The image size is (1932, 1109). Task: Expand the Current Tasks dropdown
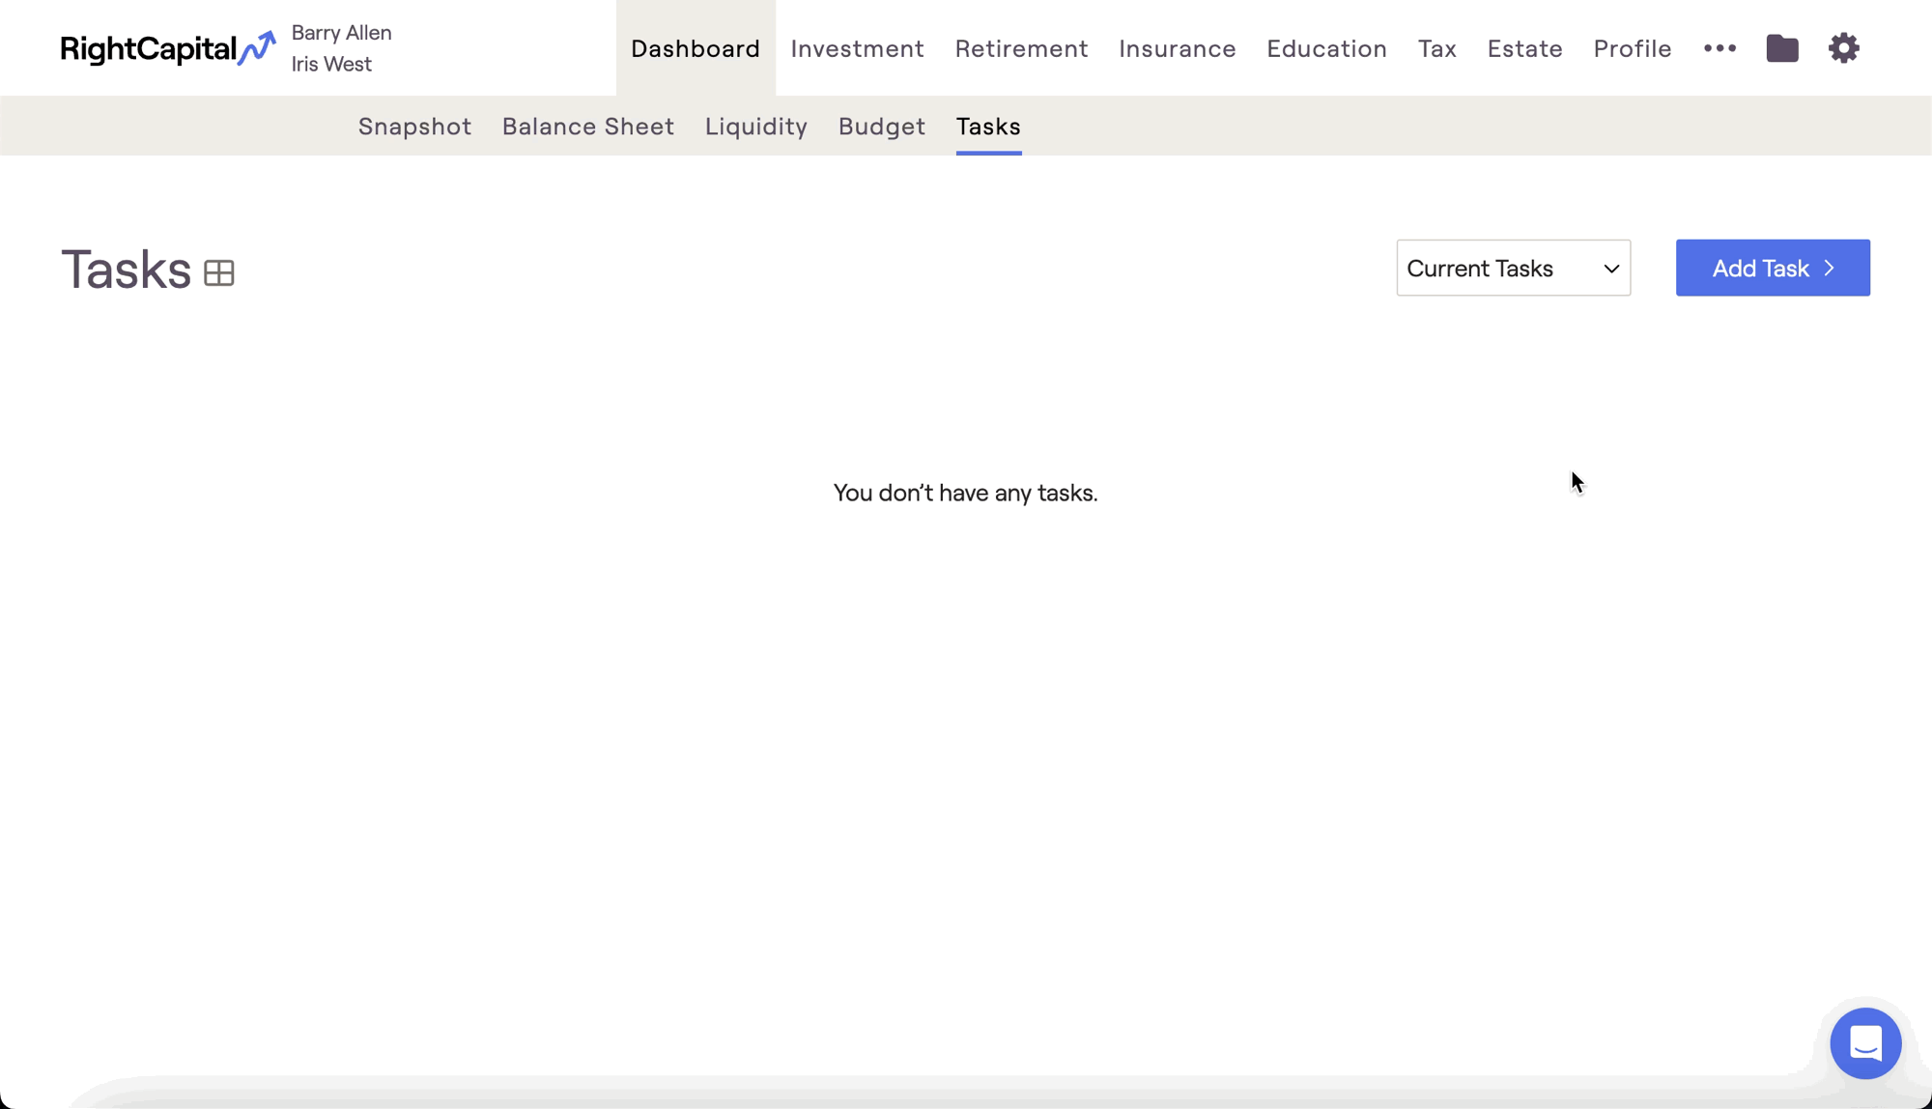point(1513,268)
